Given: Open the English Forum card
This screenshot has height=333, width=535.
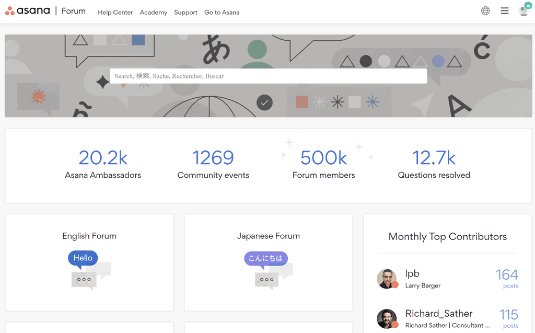Looking at the screenshot, I should pyautogui.click(x=89, y=261).
